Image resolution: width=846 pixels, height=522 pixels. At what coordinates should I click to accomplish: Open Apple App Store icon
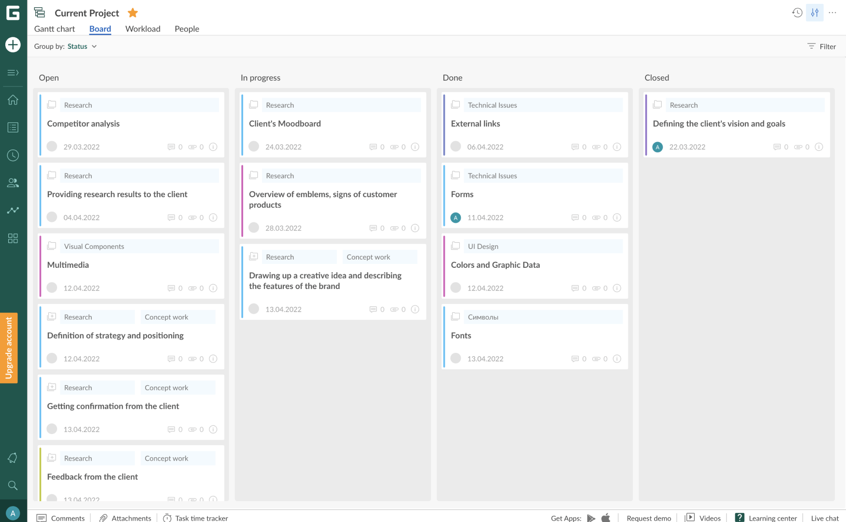coord(606,518)
